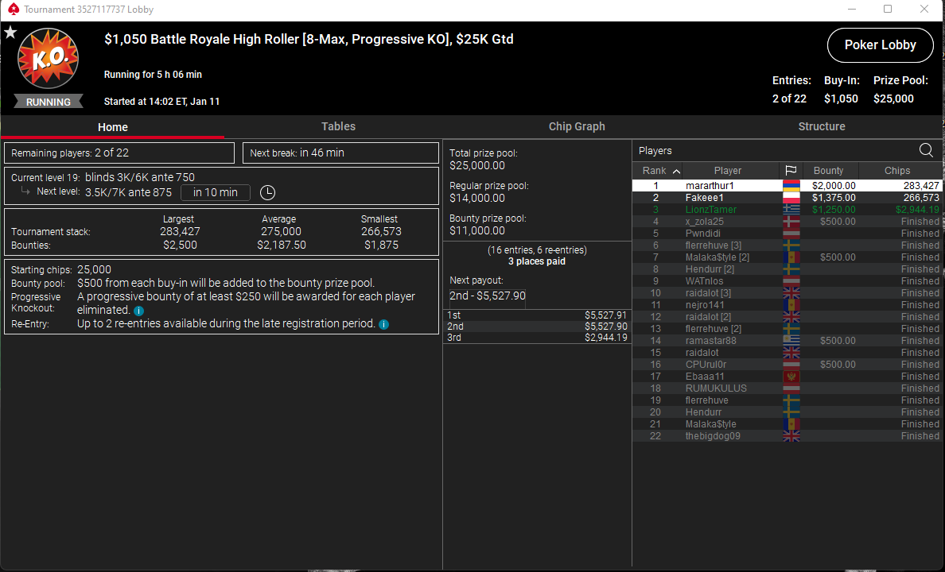This screenshot has height=572, width=945.
Task: Sort players by the flag column header
Action: coord(791,170)
